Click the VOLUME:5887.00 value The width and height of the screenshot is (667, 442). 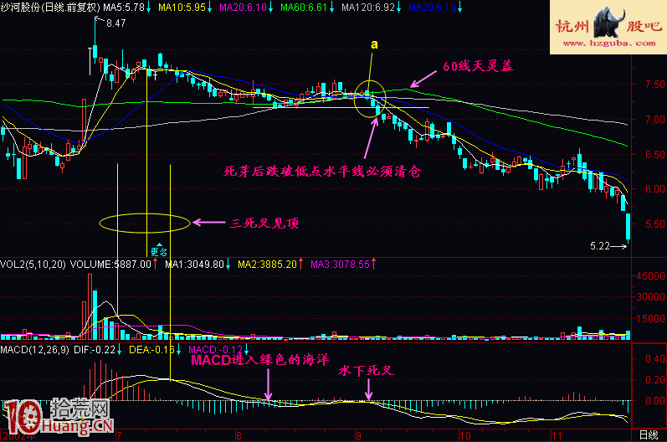pyautogui.click(x=110, y=265)
